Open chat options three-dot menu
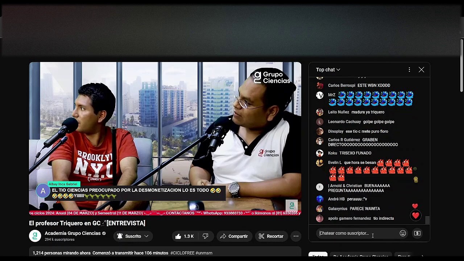The width and height of the screenshot is (464, 261). point(409,70)
